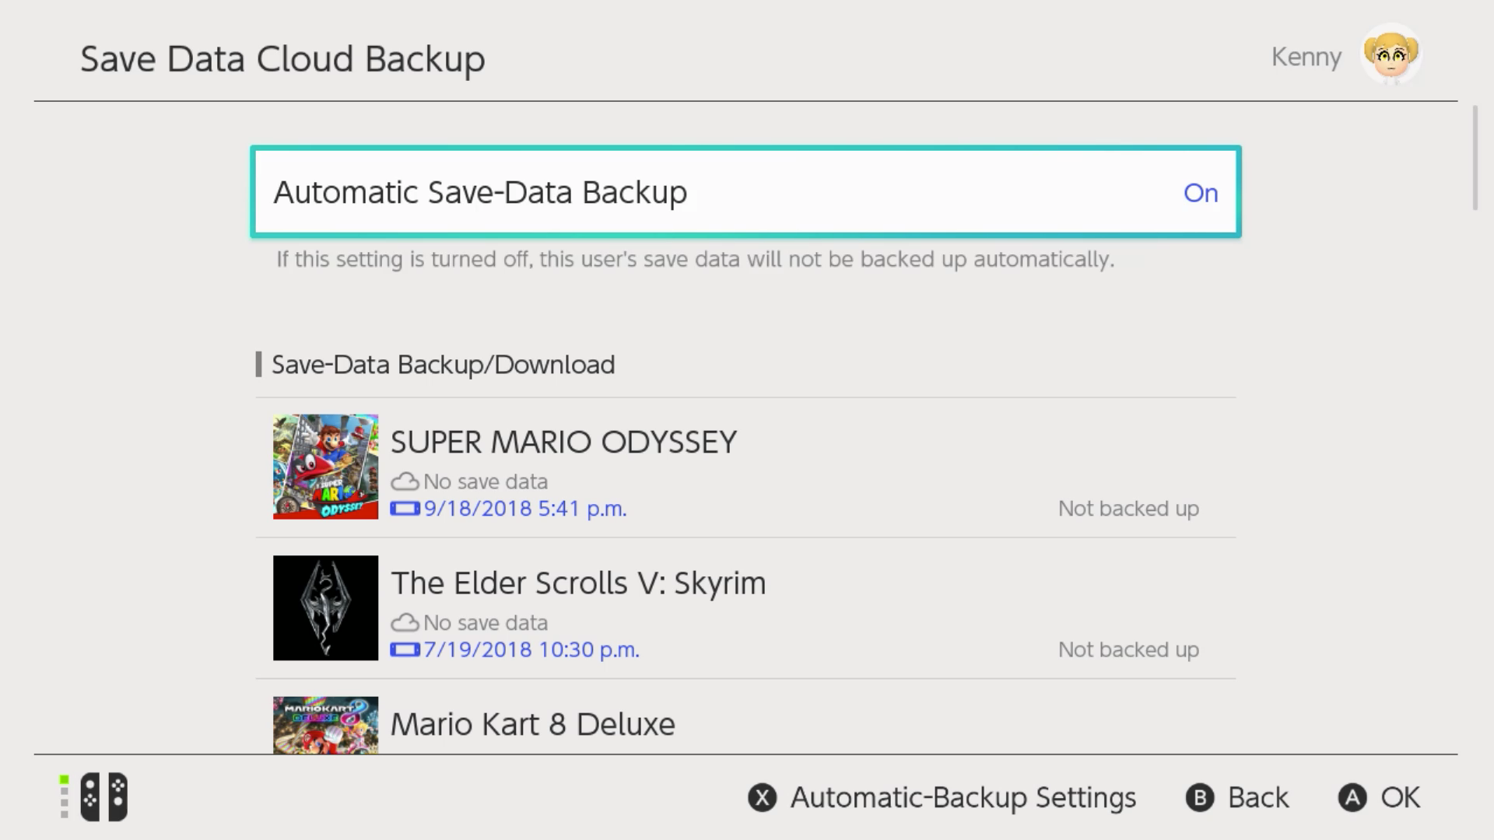This screenshot has width=1494, height=840.
Task: Click the vertical scrollbar on right edge
Action: [1475, 159]
